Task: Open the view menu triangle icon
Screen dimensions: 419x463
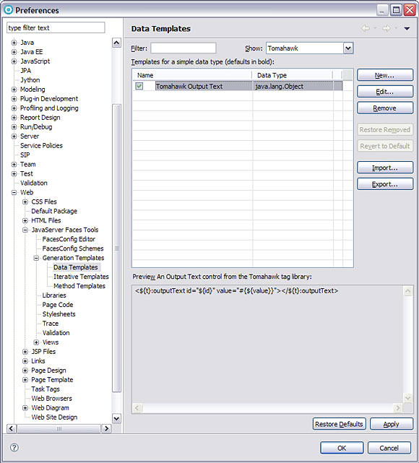Action: [407, 29]
